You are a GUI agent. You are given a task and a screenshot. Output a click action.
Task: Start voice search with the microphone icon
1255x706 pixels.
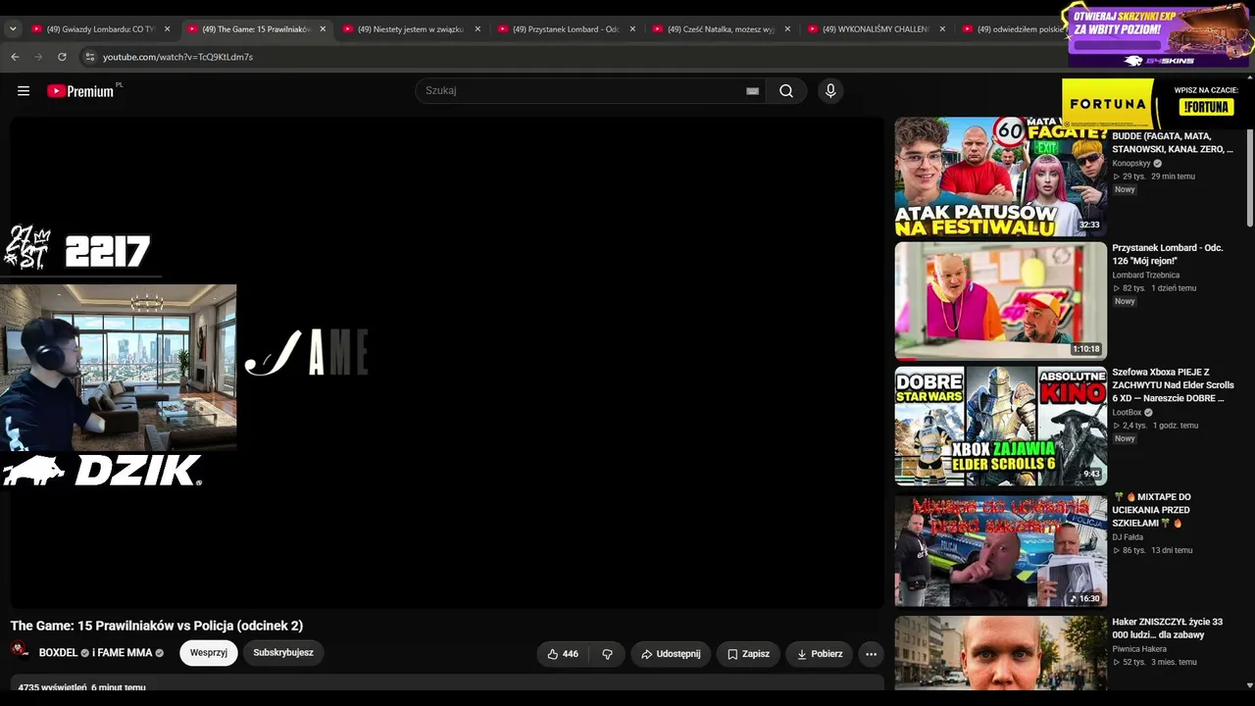click(830, 91)
